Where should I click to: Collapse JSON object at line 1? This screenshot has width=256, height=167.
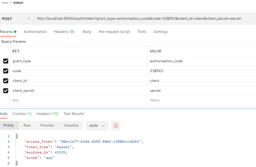click(17, 136)
